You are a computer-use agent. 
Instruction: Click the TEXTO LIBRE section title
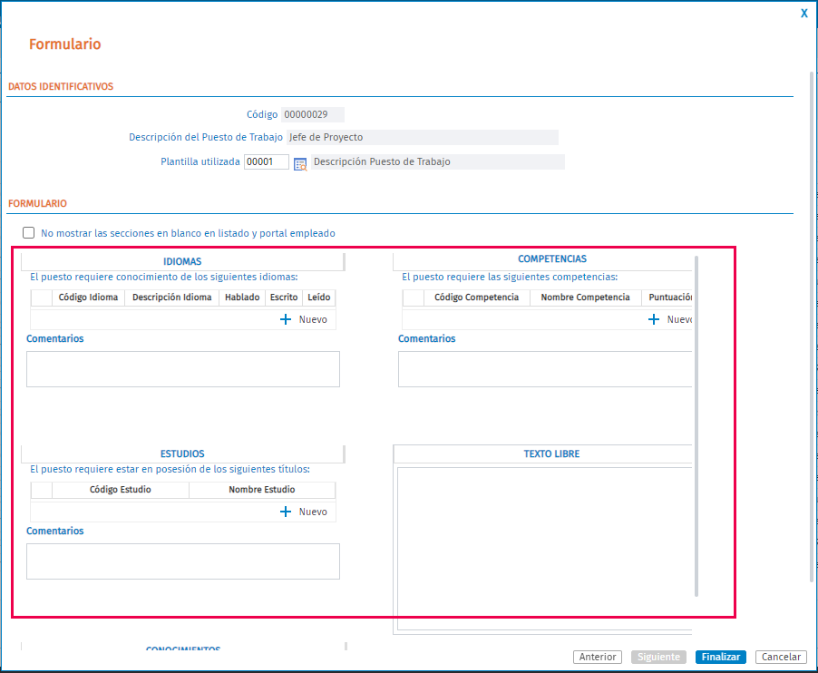551,454
